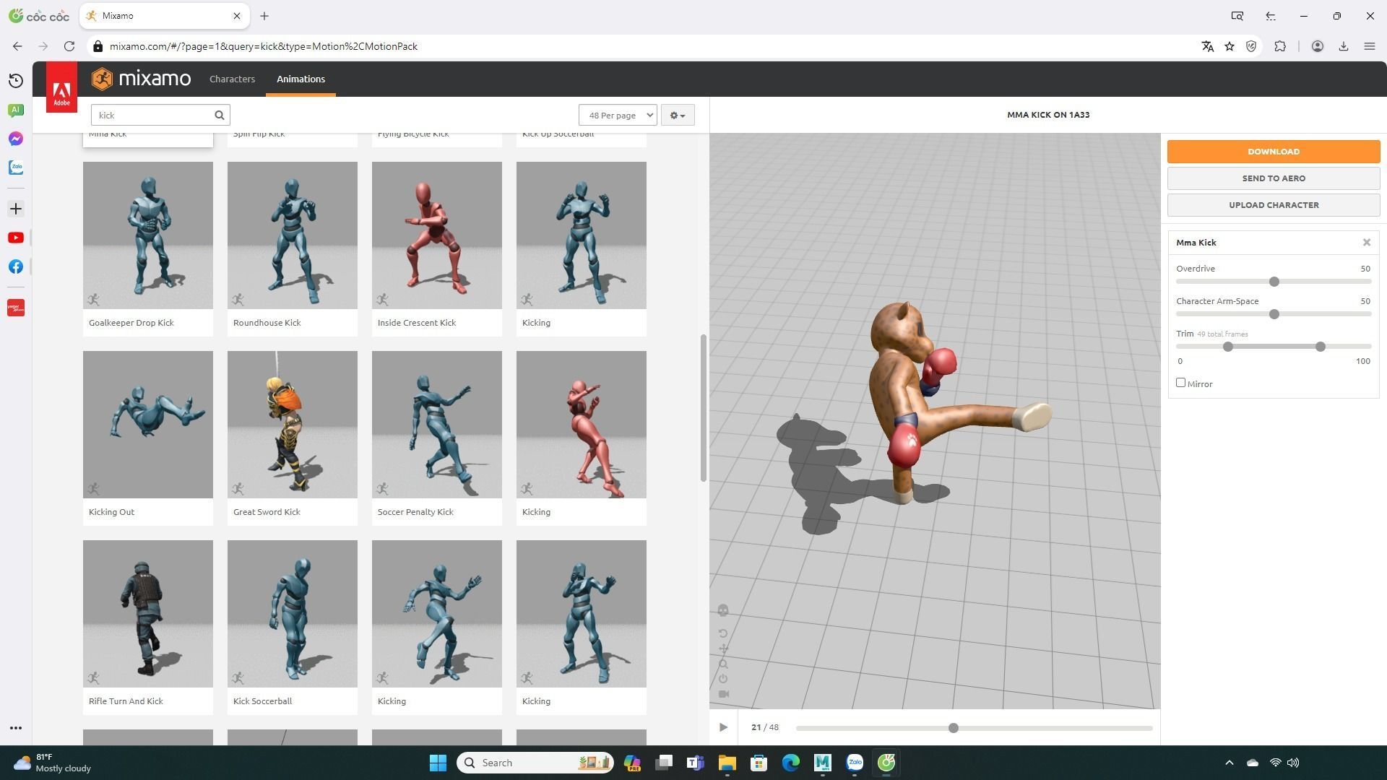This screenshot has height=780, width=1387.
Task: Select the Goalkeeper Drop Kick animation
Action: pyautogui.click(x=148, y=248)
